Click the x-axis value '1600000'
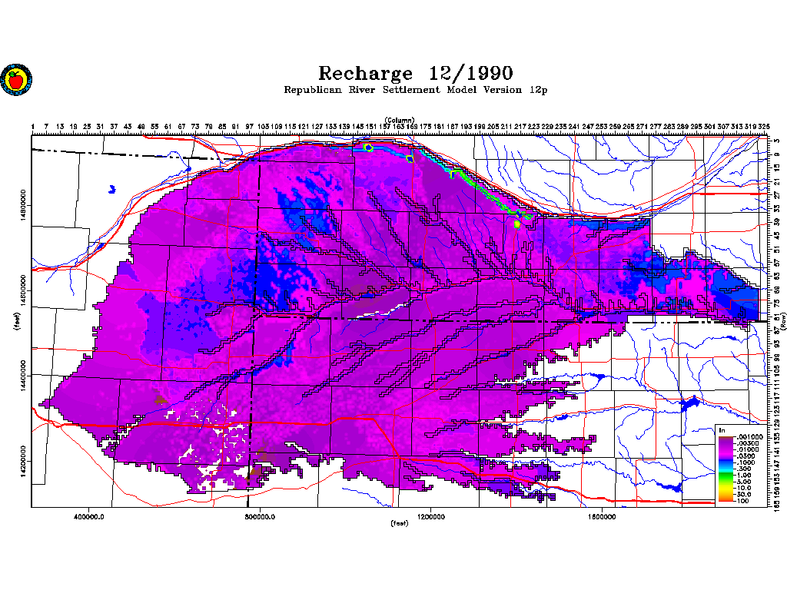 point(602,517)
